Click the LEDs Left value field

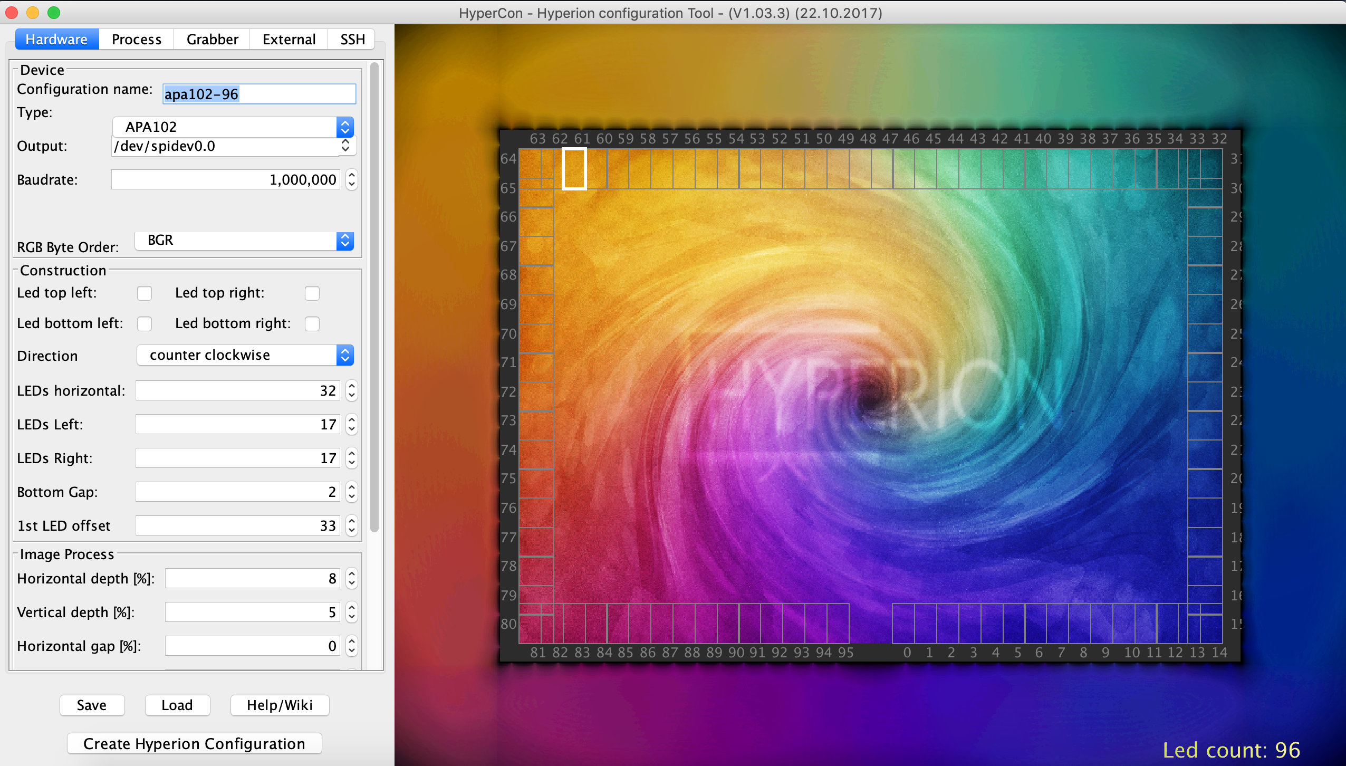237,424
